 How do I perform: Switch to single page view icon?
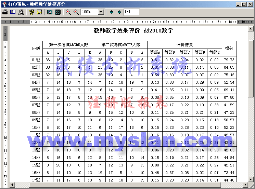point(50,12)
